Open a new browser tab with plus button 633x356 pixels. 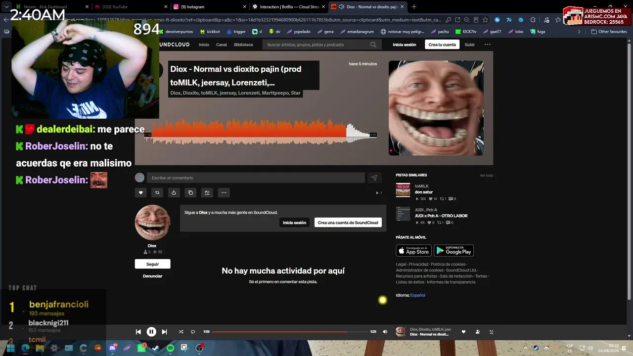pos(414,7)
